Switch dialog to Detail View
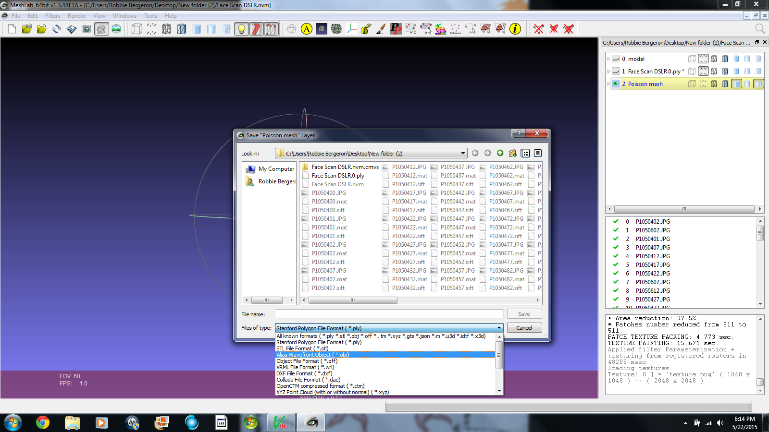Screen dimensions: 769x432 click(x=538, y=153)
